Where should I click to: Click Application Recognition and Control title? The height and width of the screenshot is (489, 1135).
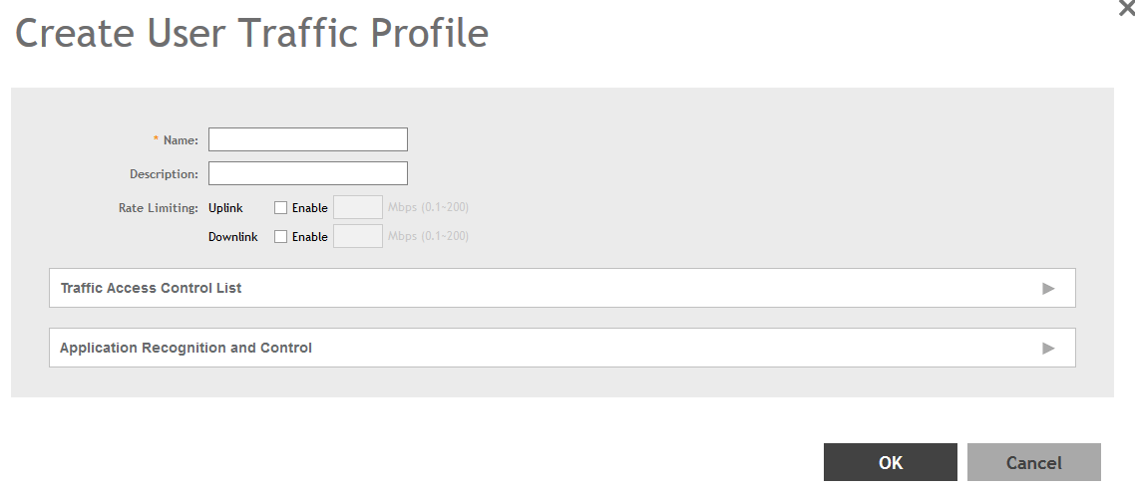tap(187, 348)
